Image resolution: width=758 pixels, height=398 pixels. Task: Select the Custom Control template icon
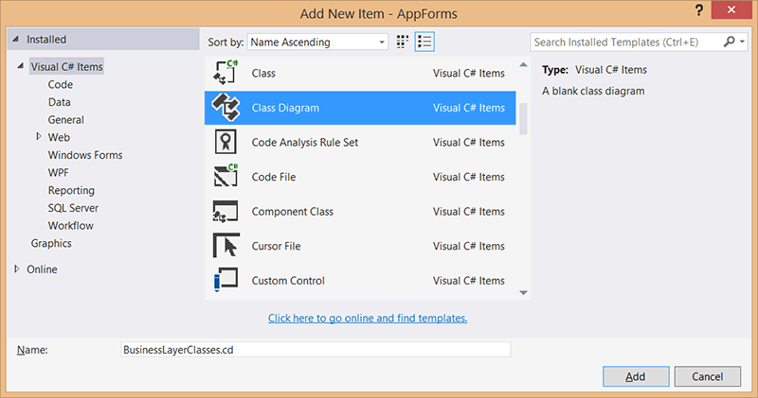point(226,280)
